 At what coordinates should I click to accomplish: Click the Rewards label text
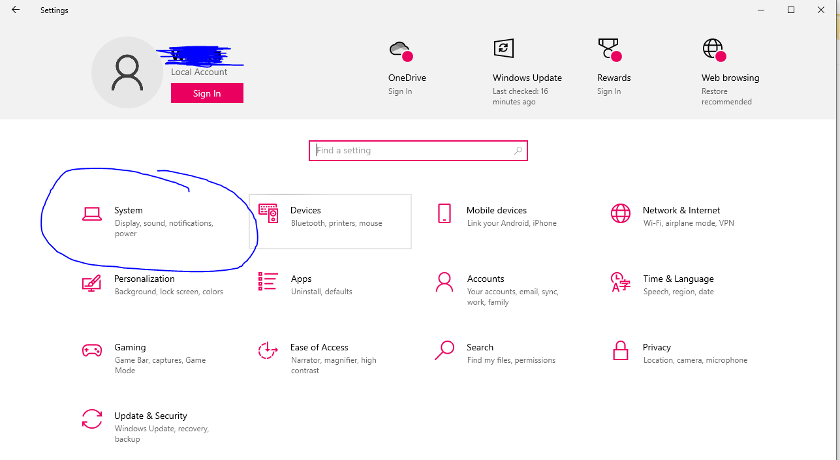[614, 78]
